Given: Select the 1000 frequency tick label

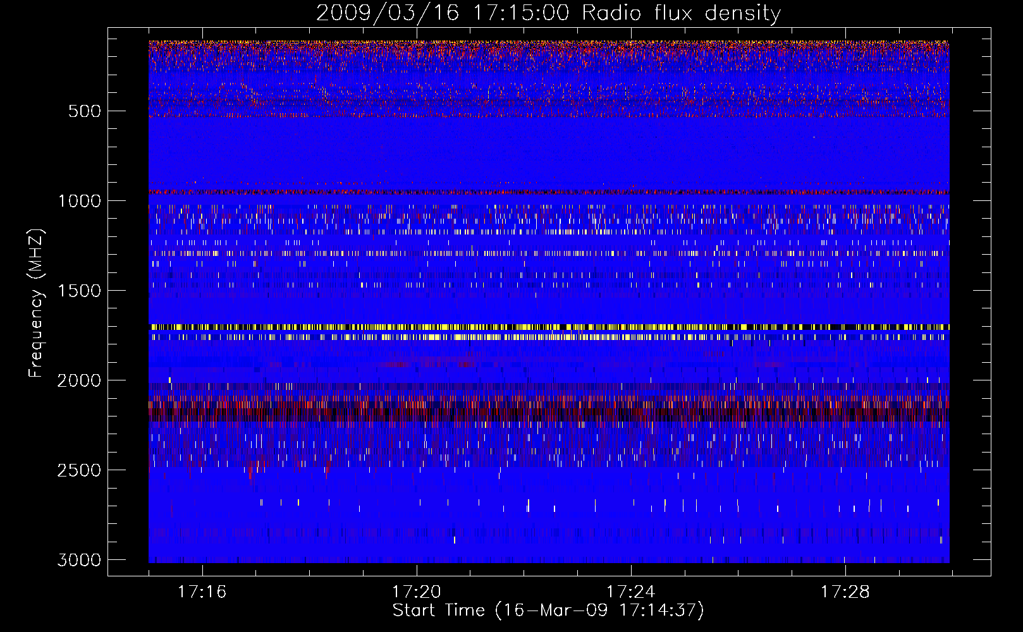Looking at the screenshot, I should point(79,201).
